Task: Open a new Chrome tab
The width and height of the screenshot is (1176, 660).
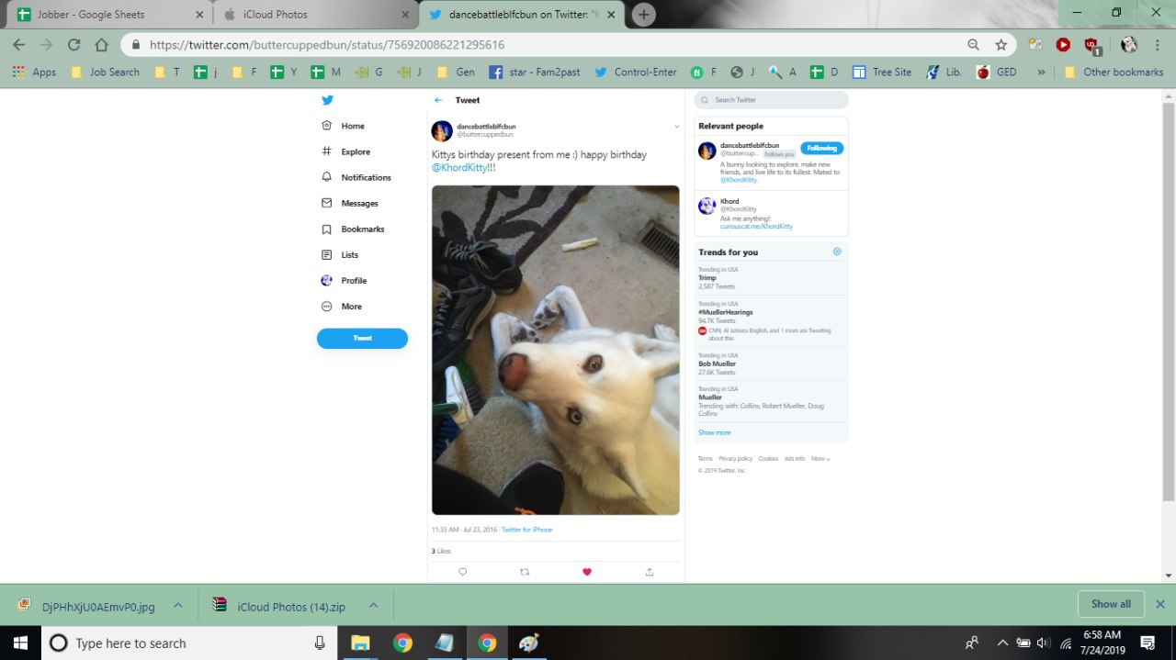Action: (x=643, y=15)
